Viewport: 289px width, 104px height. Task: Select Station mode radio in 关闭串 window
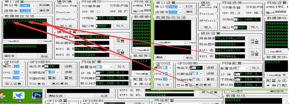coord(76,12)
